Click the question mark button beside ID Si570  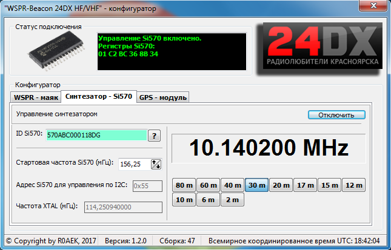[x=154, y=136]
